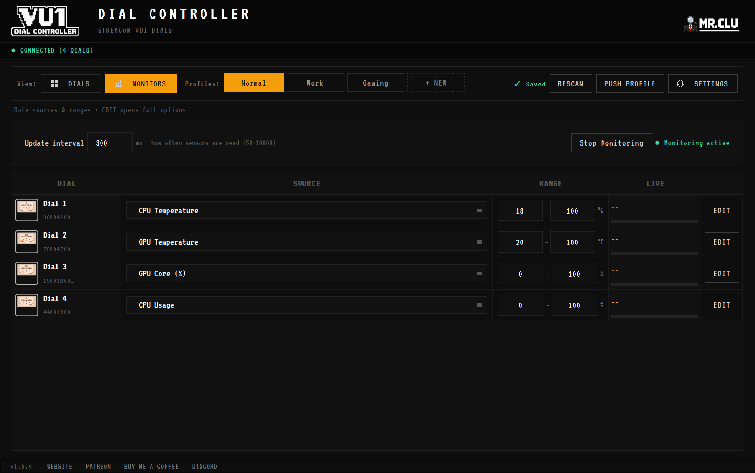Click the Dial 4 live level bar

coord(654,316)
